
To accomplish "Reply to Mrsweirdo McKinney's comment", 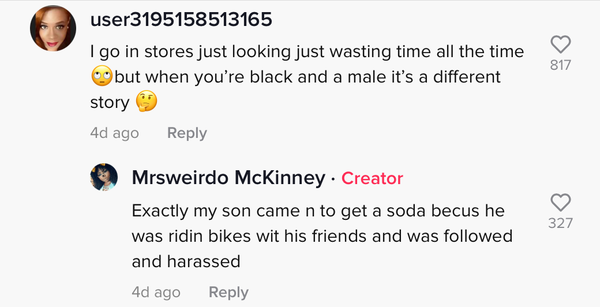I will [x=228, y=292].
